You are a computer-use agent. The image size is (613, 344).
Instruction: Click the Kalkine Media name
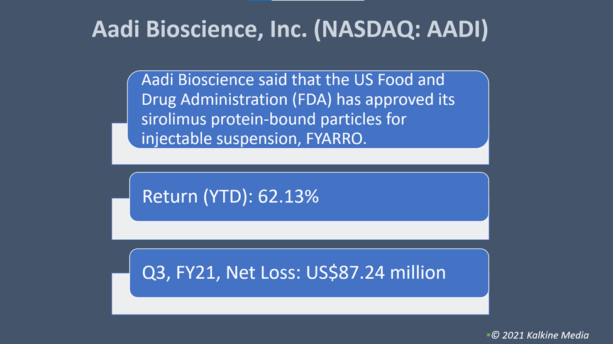click(558, 335)
